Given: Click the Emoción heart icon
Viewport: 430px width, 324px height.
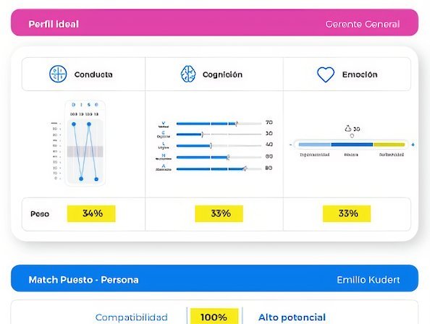Looking at the screenshot, I should tap(326, 74).
